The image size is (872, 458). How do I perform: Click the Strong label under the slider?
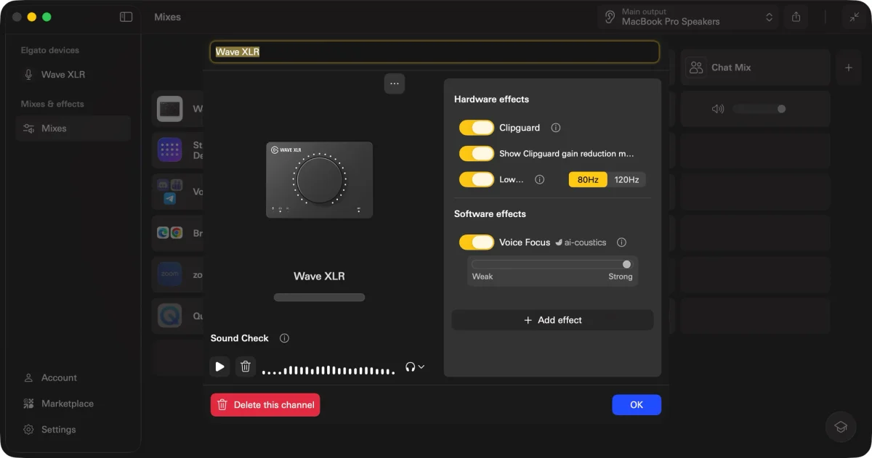(x=621, y=277)
